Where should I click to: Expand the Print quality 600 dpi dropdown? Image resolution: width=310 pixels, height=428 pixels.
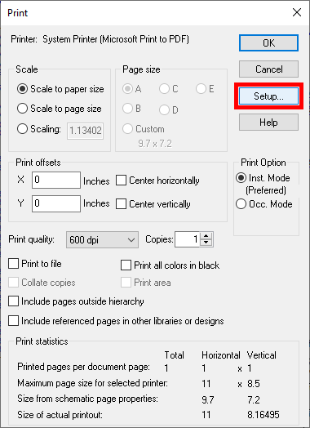click(102, 240)
